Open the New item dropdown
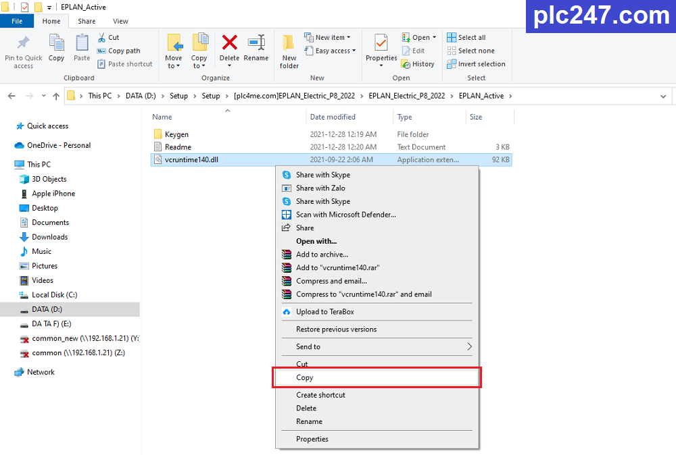676x455 pixels. [x=327, y=37]
